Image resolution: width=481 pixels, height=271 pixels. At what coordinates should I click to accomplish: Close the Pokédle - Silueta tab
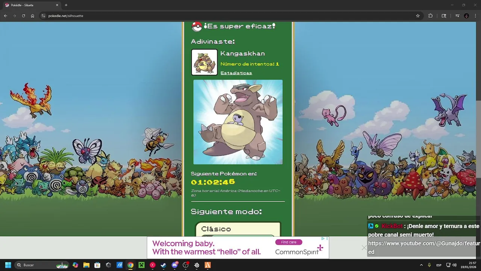click(57, 5)
